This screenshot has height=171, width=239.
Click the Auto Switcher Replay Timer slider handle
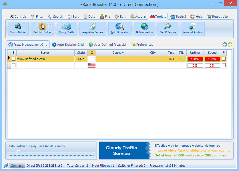[18, 152]
